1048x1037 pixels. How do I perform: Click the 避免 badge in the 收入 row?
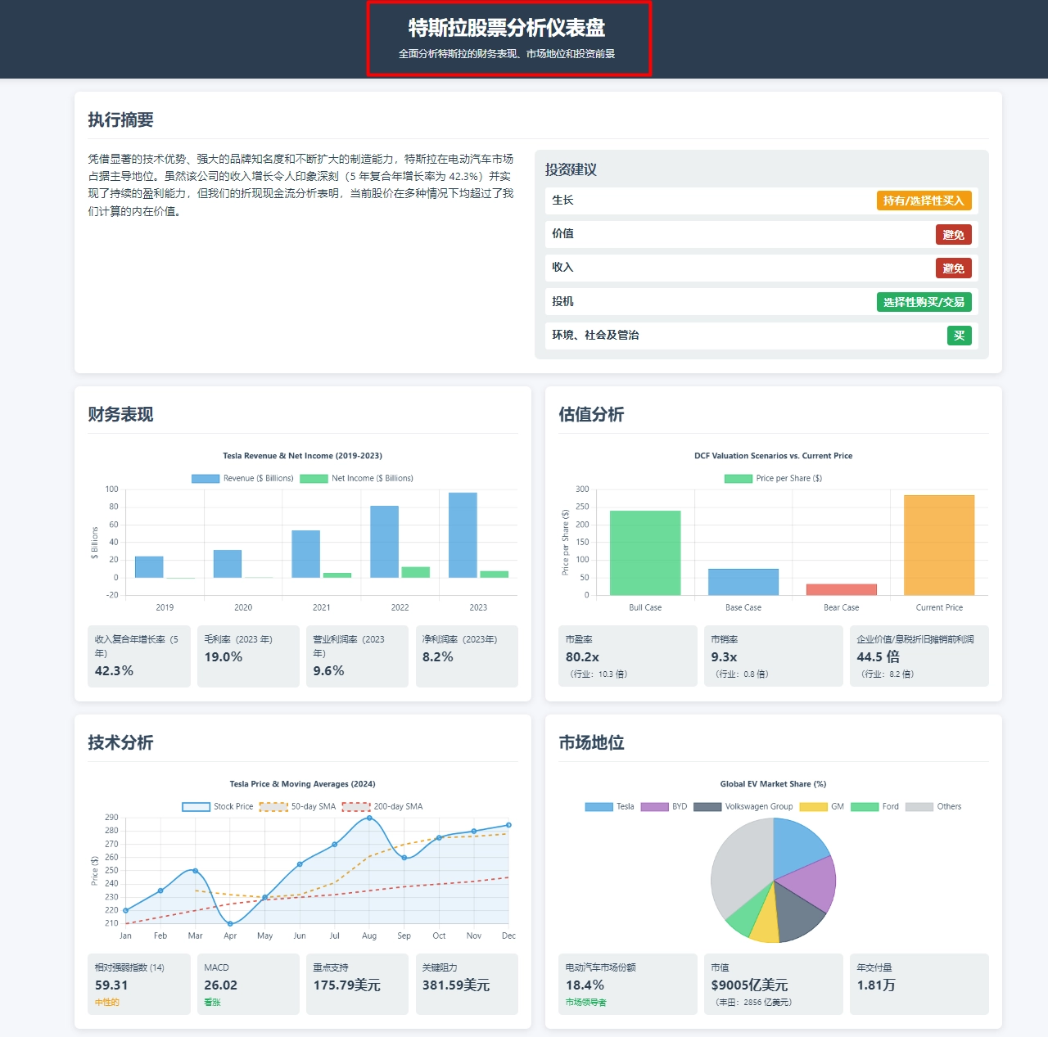(954, 268)
